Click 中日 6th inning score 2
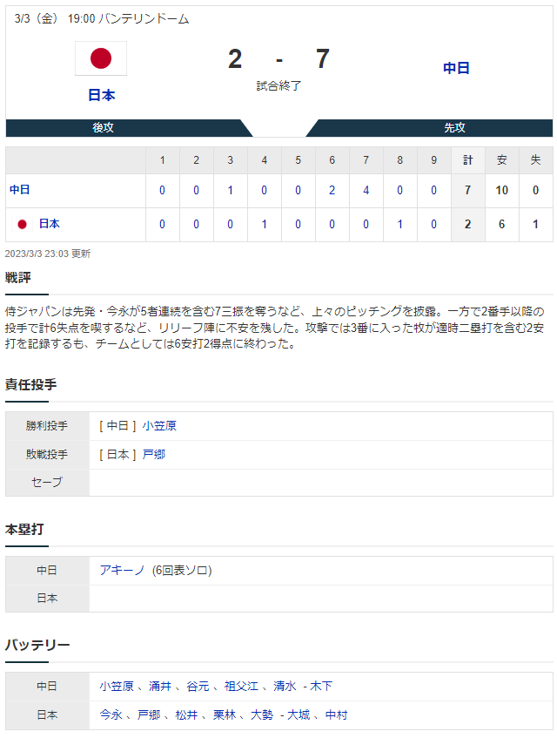The width and height of the screenshot is (557, 738). [332, 191]
